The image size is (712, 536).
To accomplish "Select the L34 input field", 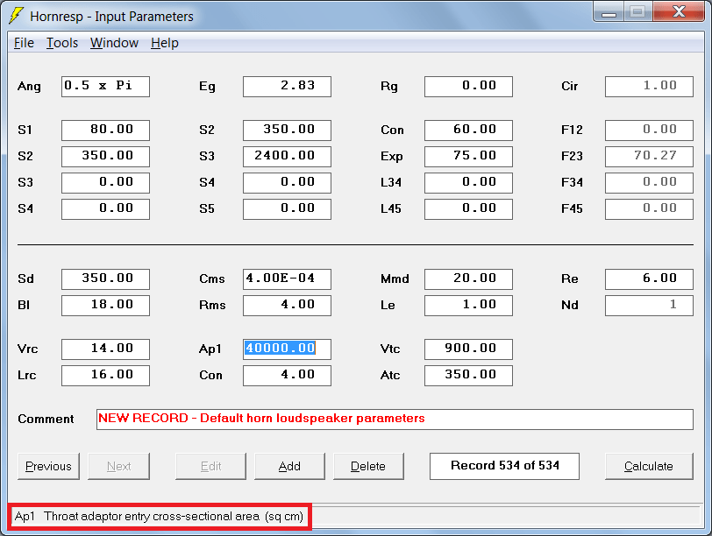I will tap(468, 183).
